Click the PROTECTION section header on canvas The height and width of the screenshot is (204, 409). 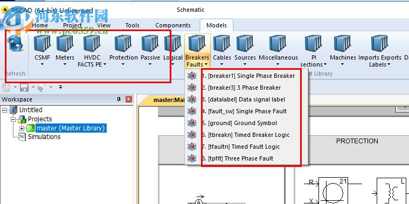[x=357, y=141]
